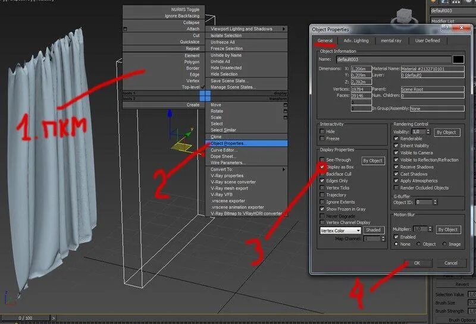Choose Isolate Selection in the quad menu
Image resolution: width=476 pixels, height=324 pixels.
coord(246,36)
